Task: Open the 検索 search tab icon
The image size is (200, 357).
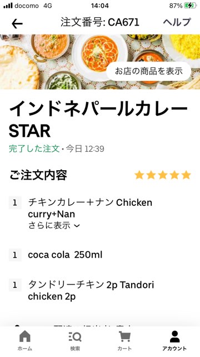Action: tap(75, 336)
